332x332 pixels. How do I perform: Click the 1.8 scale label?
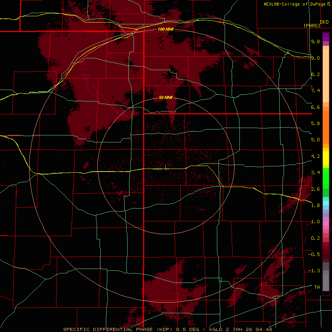315,205
